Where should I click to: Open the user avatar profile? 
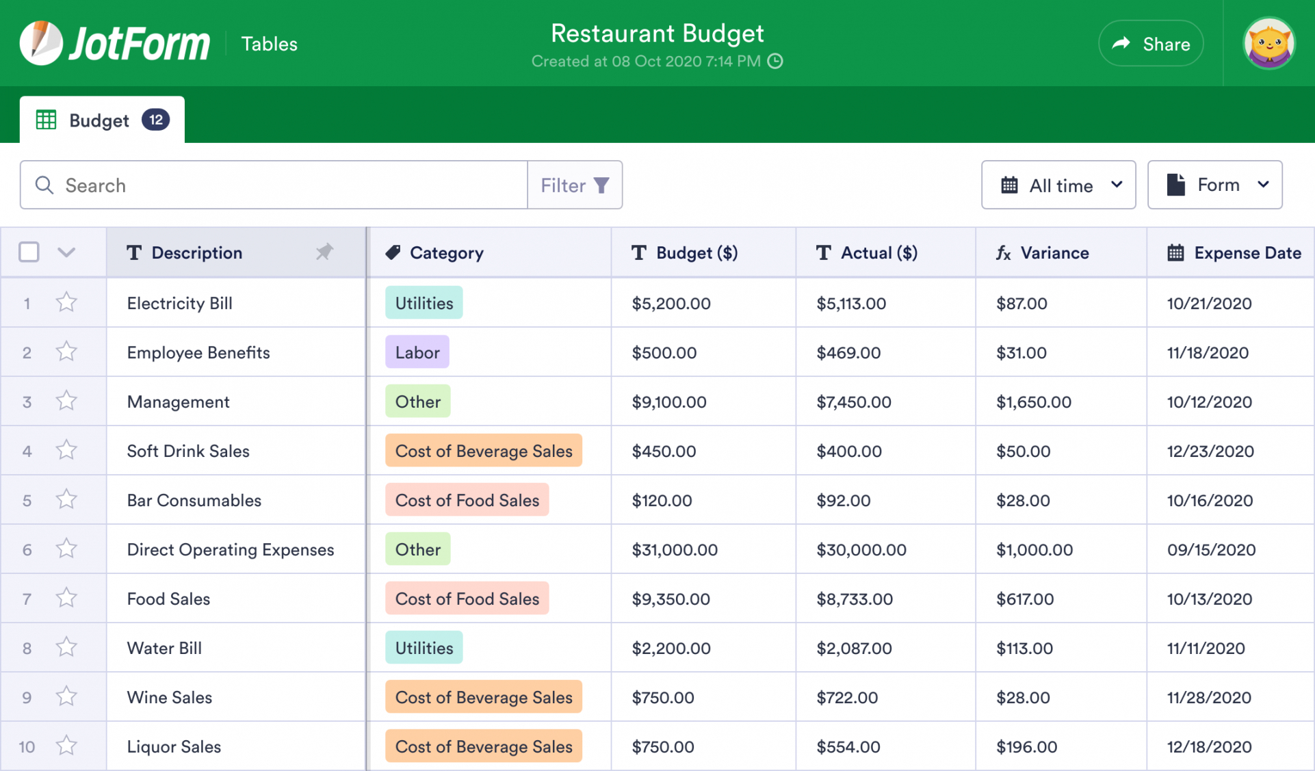pyautogui.click(x=1268, y=44)
